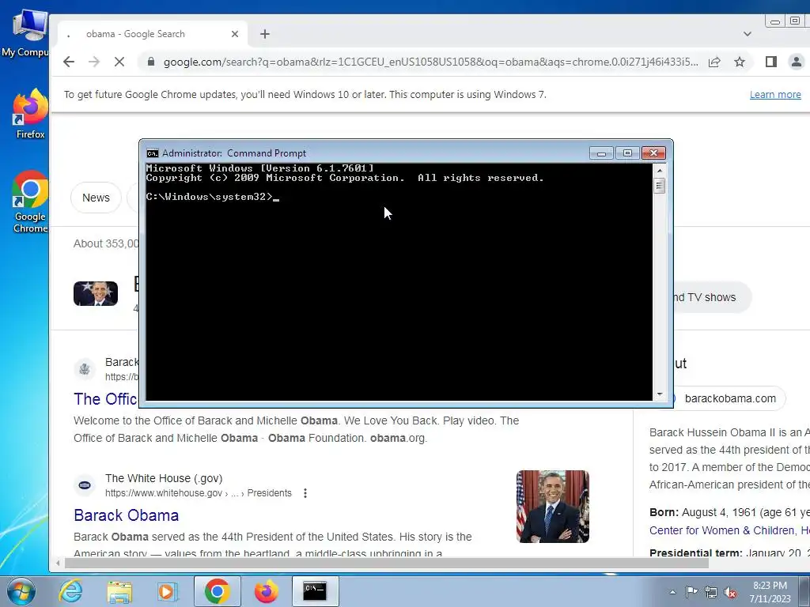Select the Google Chrome desktop shortcut
Viewport: 810px width, 607px height.
click(x=31, y=202)
